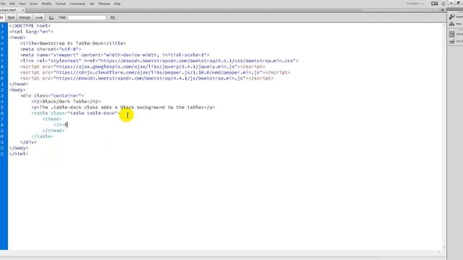Click the table class table-dack line
The height and width of the screenshot is (260, 463).
(x=75, y=113)
